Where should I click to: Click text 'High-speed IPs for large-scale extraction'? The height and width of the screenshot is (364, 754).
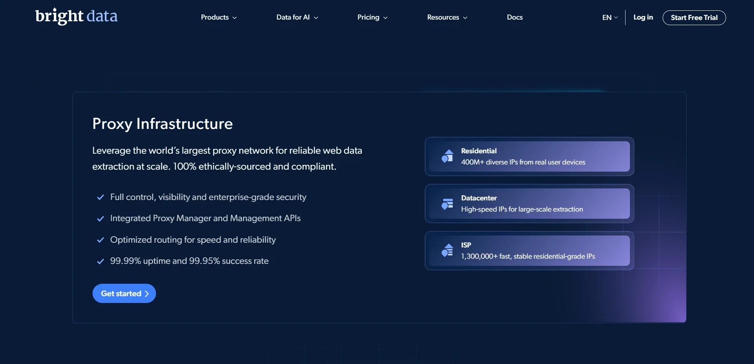522,209
